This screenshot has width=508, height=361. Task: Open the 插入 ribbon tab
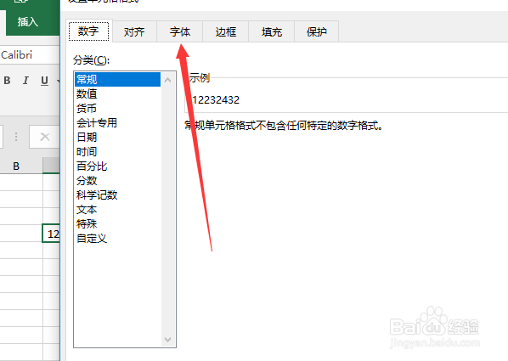(x=28, y=22)
